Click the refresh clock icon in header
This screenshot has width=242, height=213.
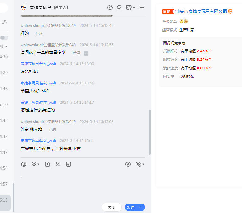pyautogui.click(x=110, y=7)
